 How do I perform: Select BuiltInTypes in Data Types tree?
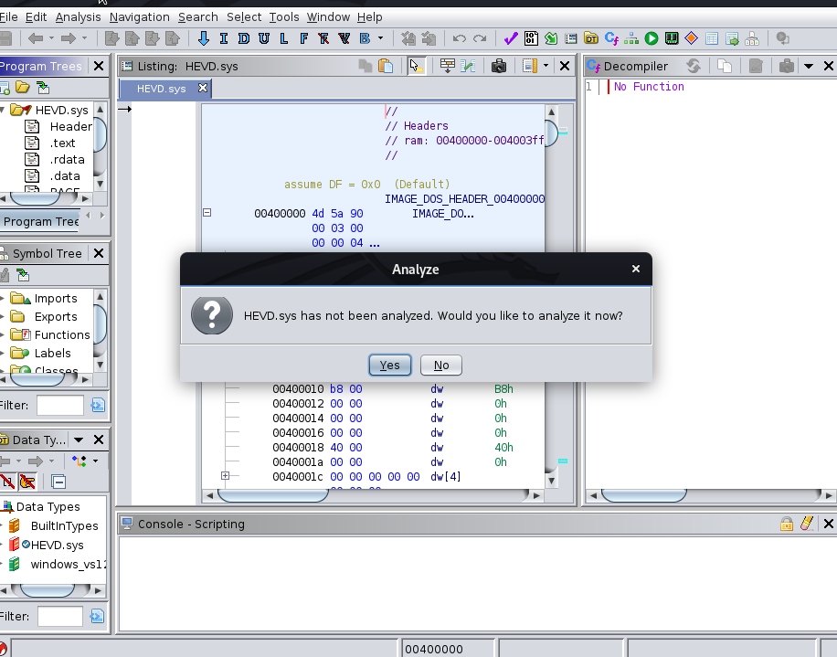(x=65, y=525)
